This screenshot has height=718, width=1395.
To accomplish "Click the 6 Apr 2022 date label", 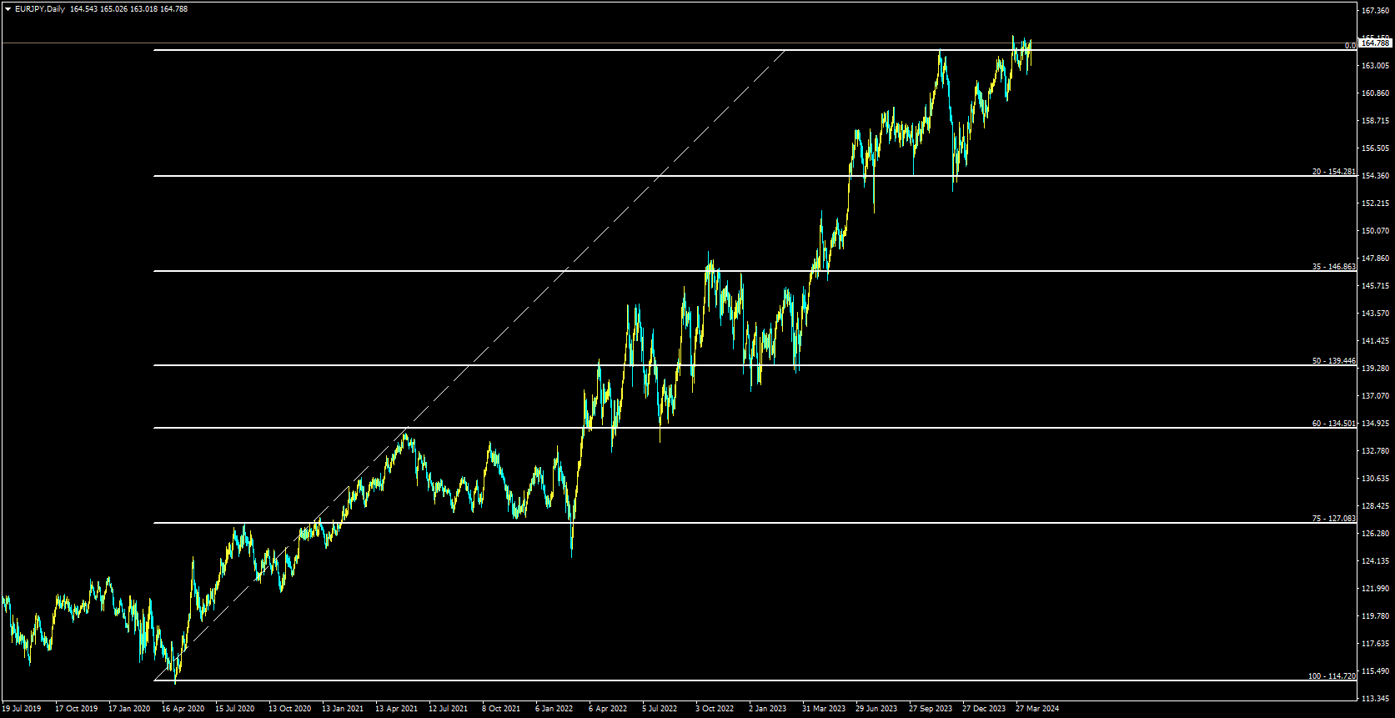I will coord(608,709).
